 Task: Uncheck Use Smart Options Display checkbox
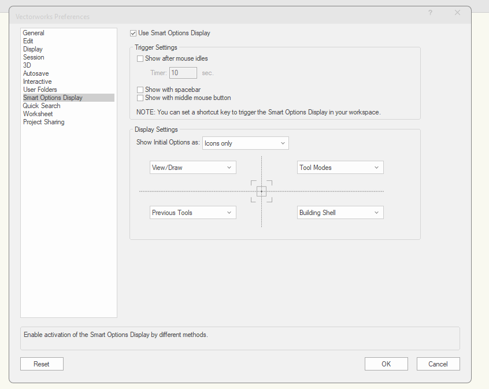pos(134,34)
